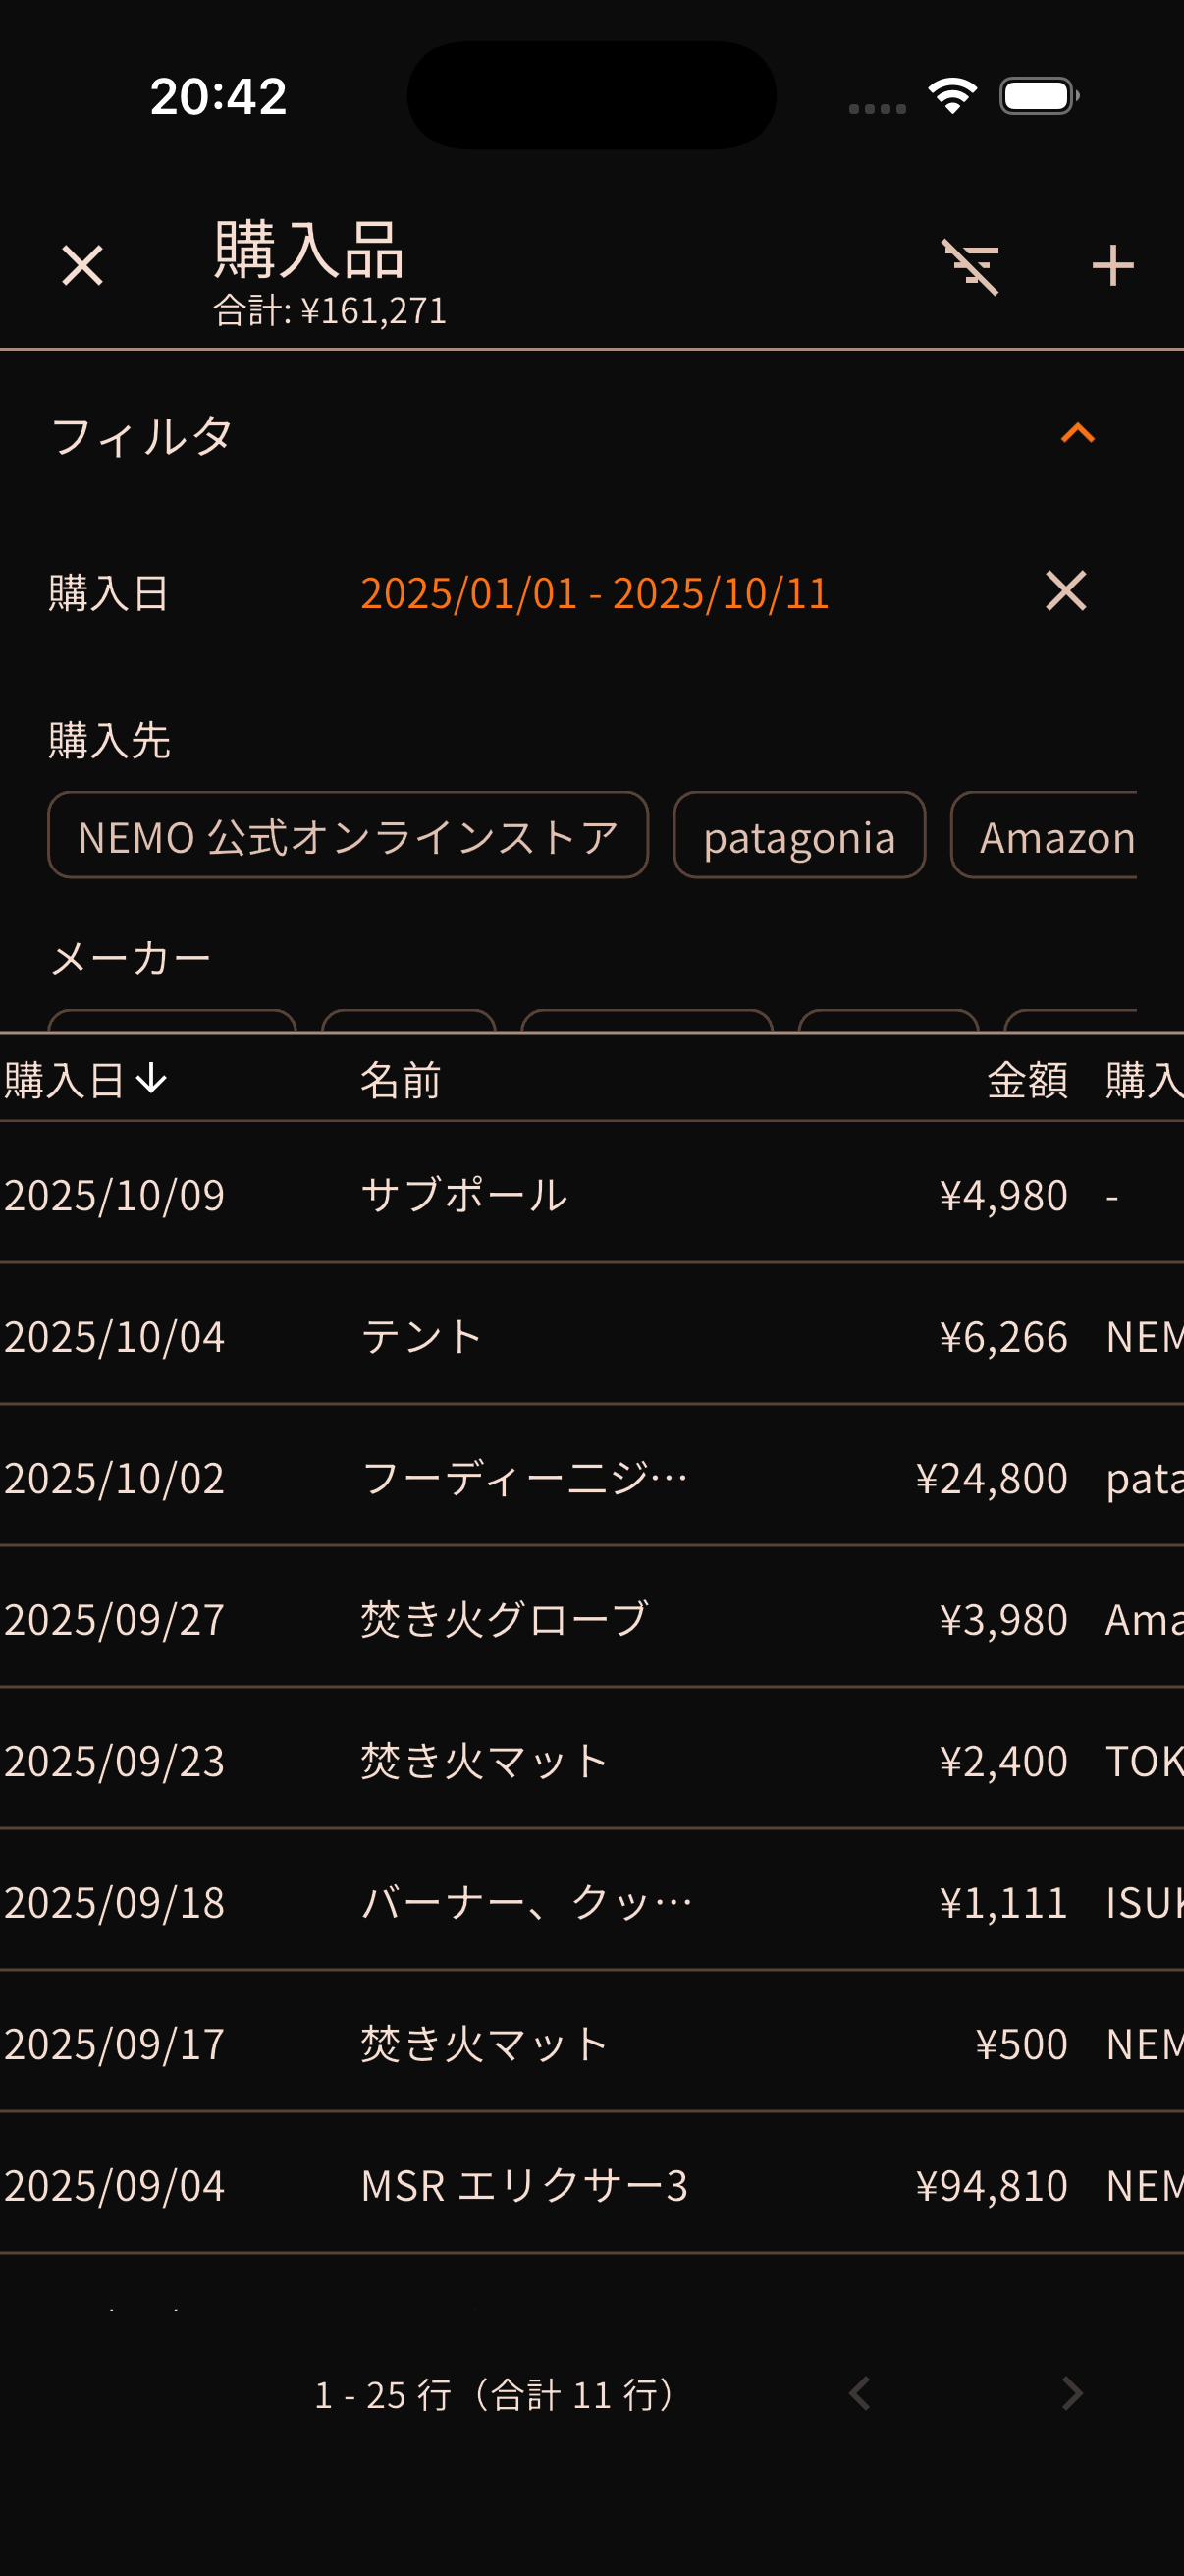Open the MSR エリクサー3 purchase entry
The width and height of the screenshot is (1184, 2576).
tap(591, 2185)
